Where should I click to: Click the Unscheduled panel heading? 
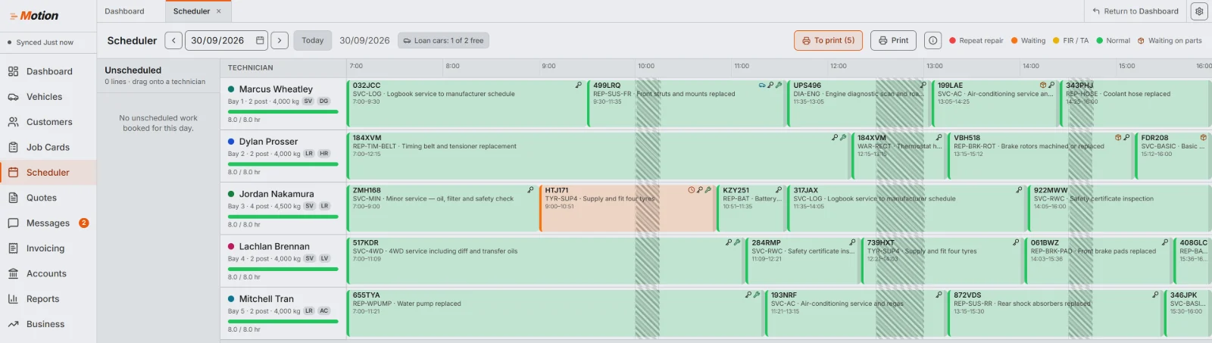(x=133, y=70)
